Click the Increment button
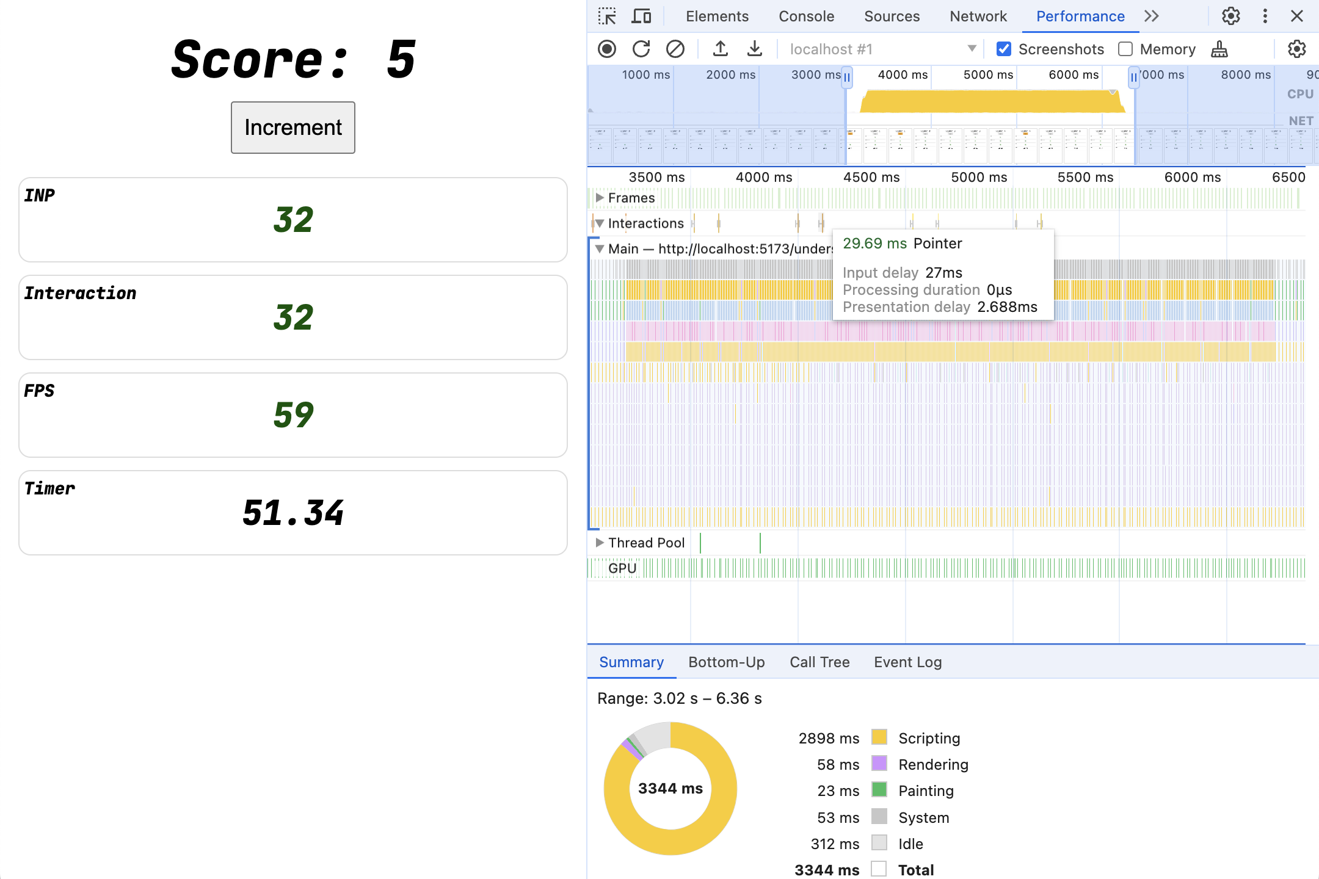Screen dimensions: 1319x879 [x=293, y=126]
